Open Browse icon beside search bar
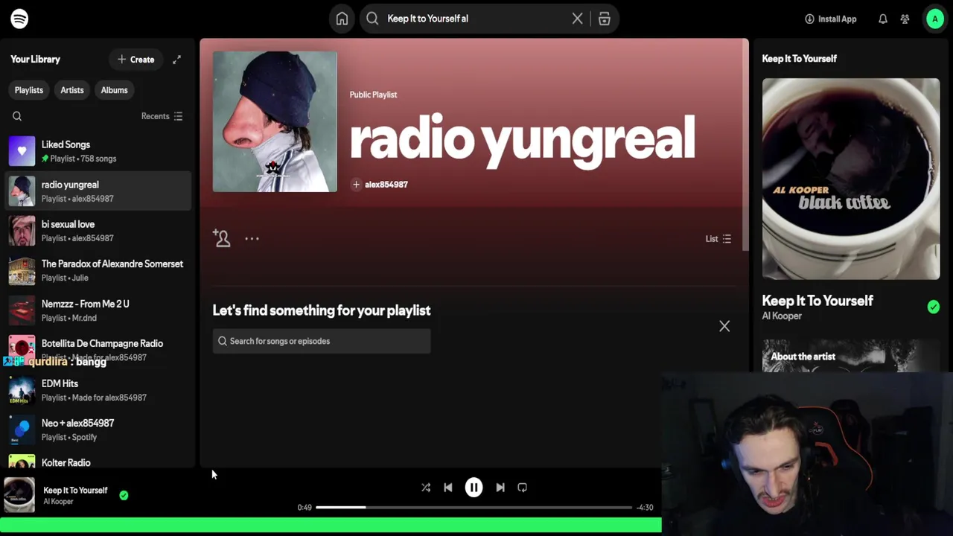The height and width of the screenshot is (536, 953). point(605,19)
